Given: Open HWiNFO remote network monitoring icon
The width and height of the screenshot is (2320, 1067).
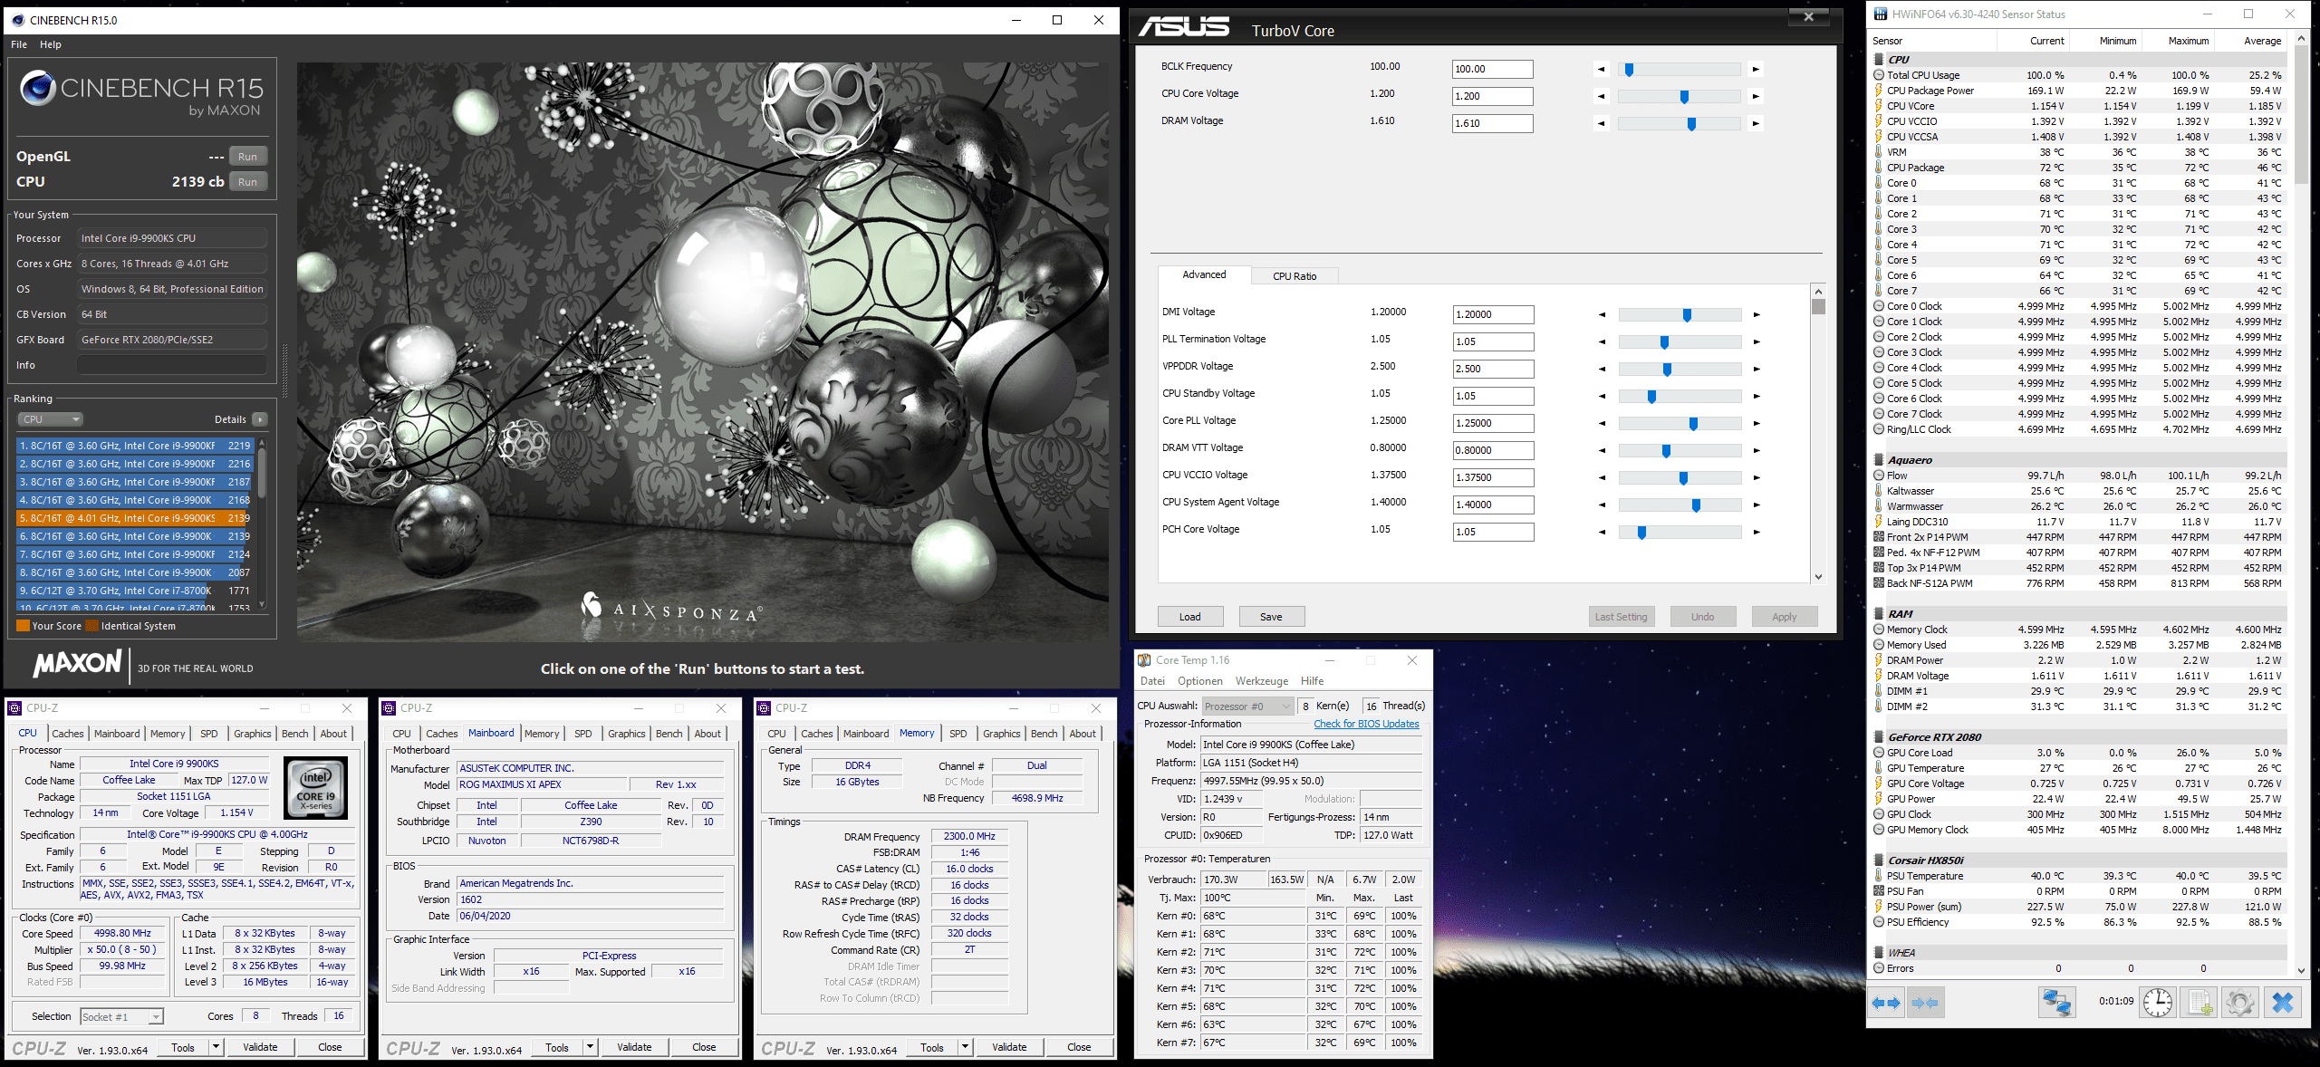Looking at the screenshot, I should (x=2057, y=1003).
